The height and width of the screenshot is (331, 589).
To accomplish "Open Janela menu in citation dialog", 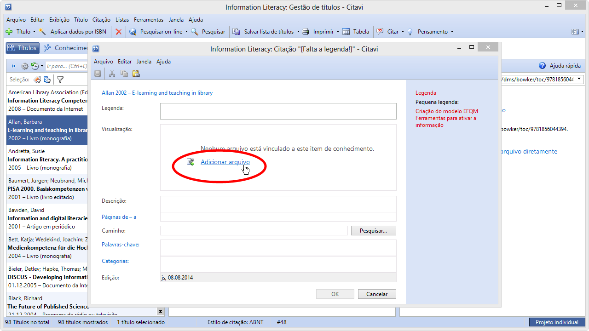I will [144, 62].
